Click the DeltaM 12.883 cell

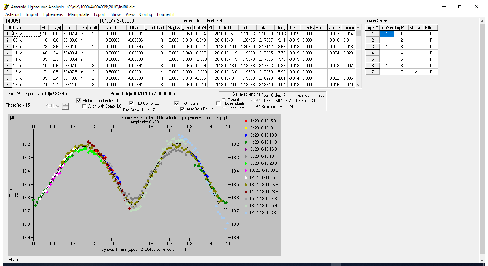click(x=200, y=72)
